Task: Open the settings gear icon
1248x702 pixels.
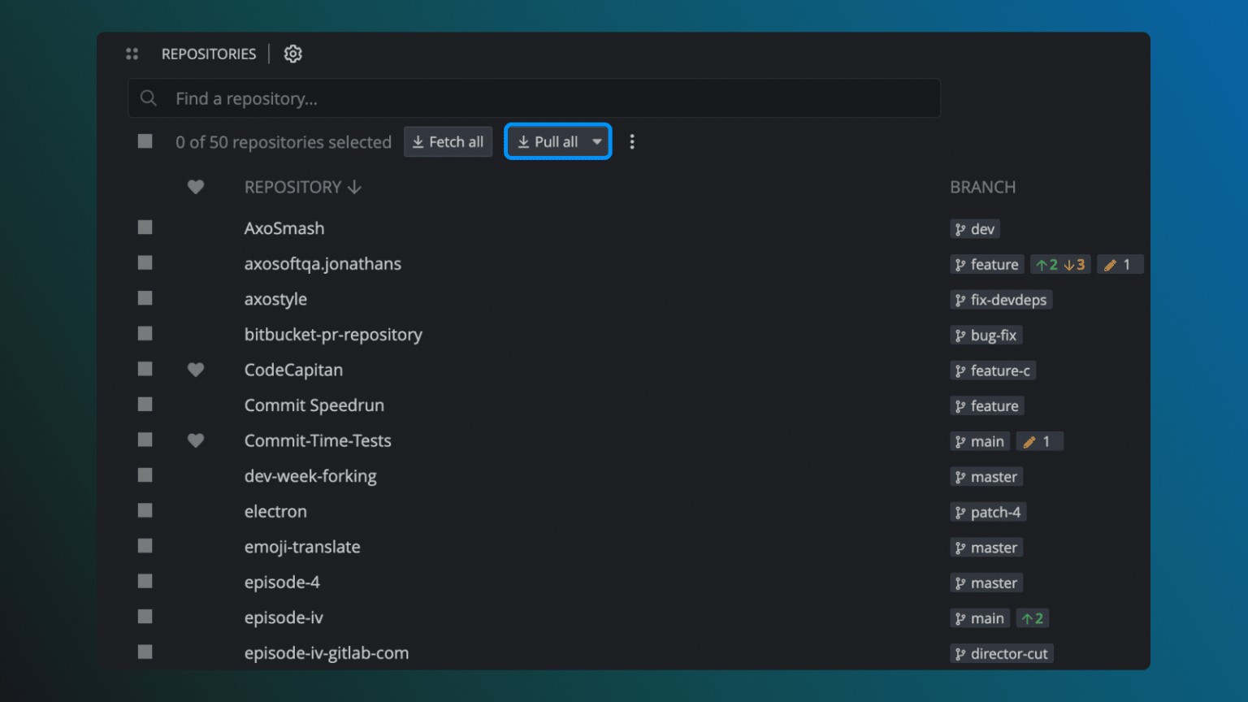Action: pyautogui.click(x=292, y=54)
